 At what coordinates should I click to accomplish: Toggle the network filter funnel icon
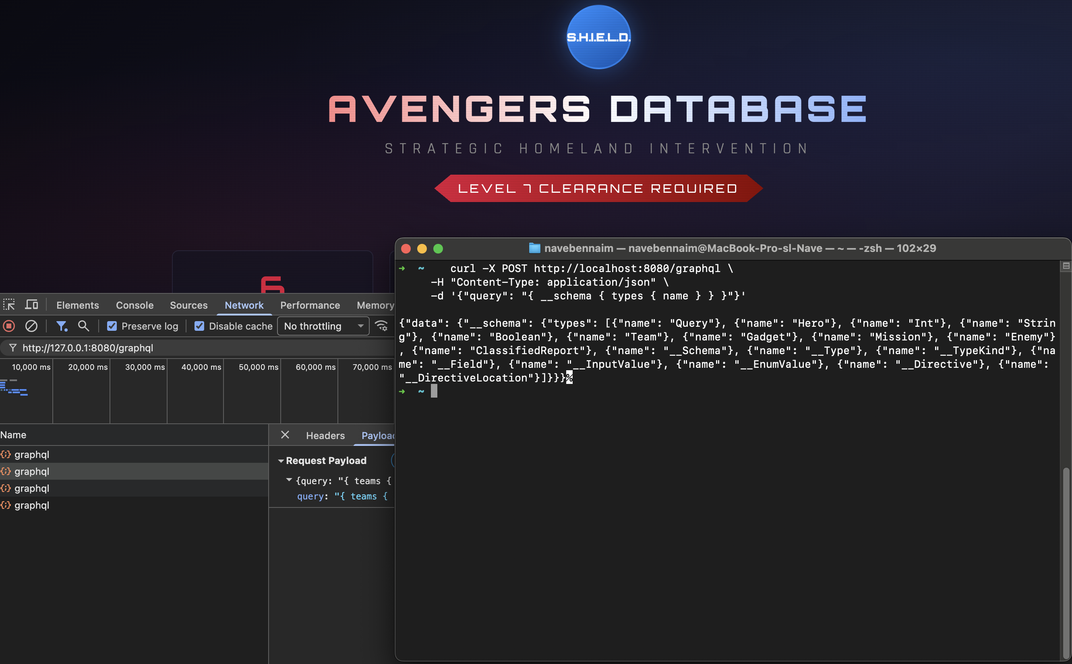coord(62,326)
